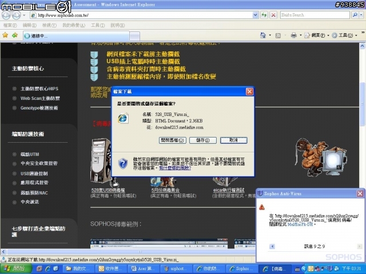Click the search magnifier icon
Image resolution: width=366 pixels, height=274 pixels.
(x=355, y=15)
